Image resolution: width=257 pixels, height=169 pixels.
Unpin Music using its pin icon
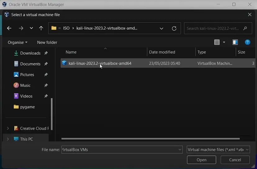(x=46, y=85)
